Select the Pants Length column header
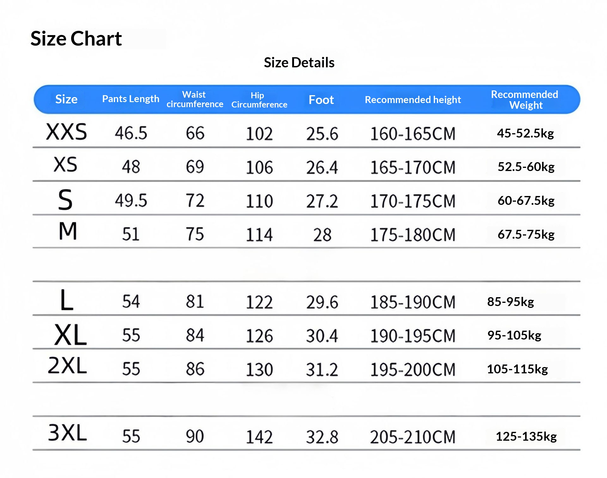The image size is (607, 478). click(131, 99)
